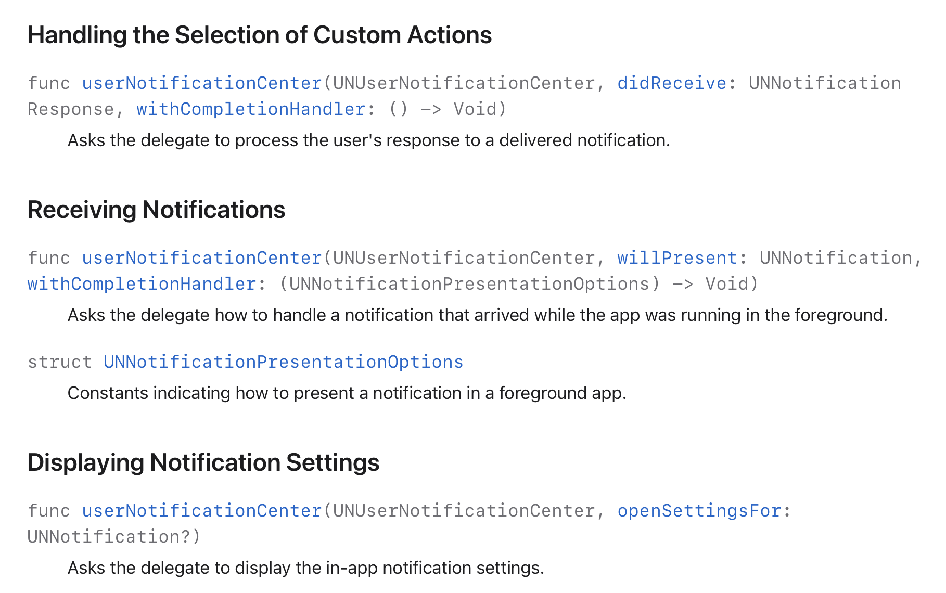Click the Constants indicating how to present text
Screen dimensions: 946x593
pyautogui.click(x=347, y=393)
